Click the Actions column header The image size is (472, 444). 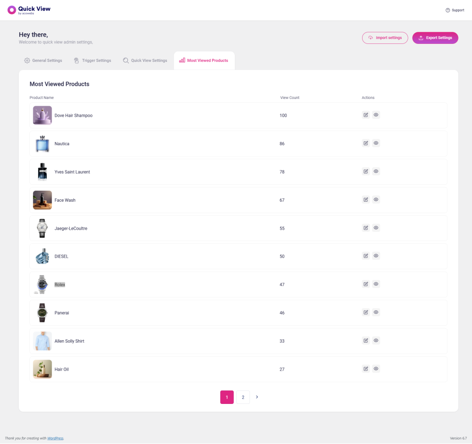click(x=368, y=97)
